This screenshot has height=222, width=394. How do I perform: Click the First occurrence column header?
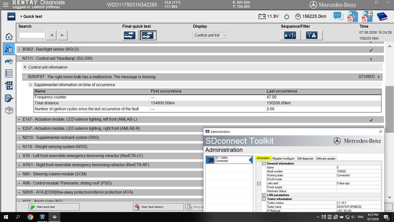[x=207, y=91]
